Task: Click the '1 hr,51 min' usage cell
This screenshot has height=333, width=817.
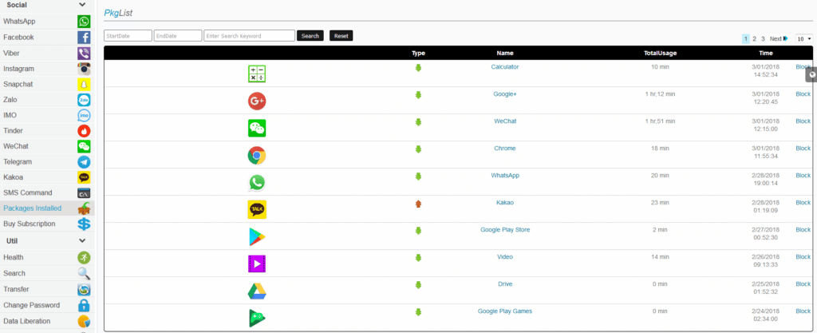Action: click(x=660, y=121)
